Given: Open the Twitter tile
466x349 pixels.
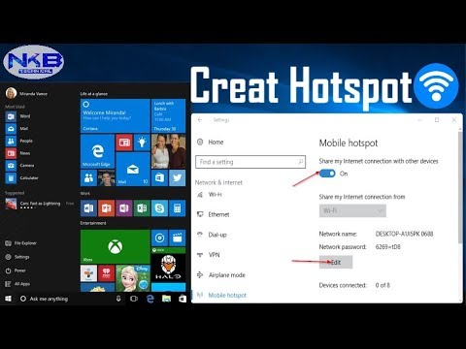Looking at the screenshot, I should [178, 177].
